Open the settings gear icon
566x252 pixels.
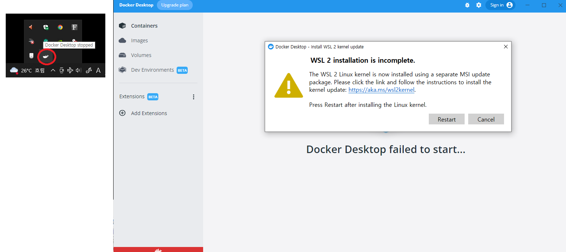479,5
